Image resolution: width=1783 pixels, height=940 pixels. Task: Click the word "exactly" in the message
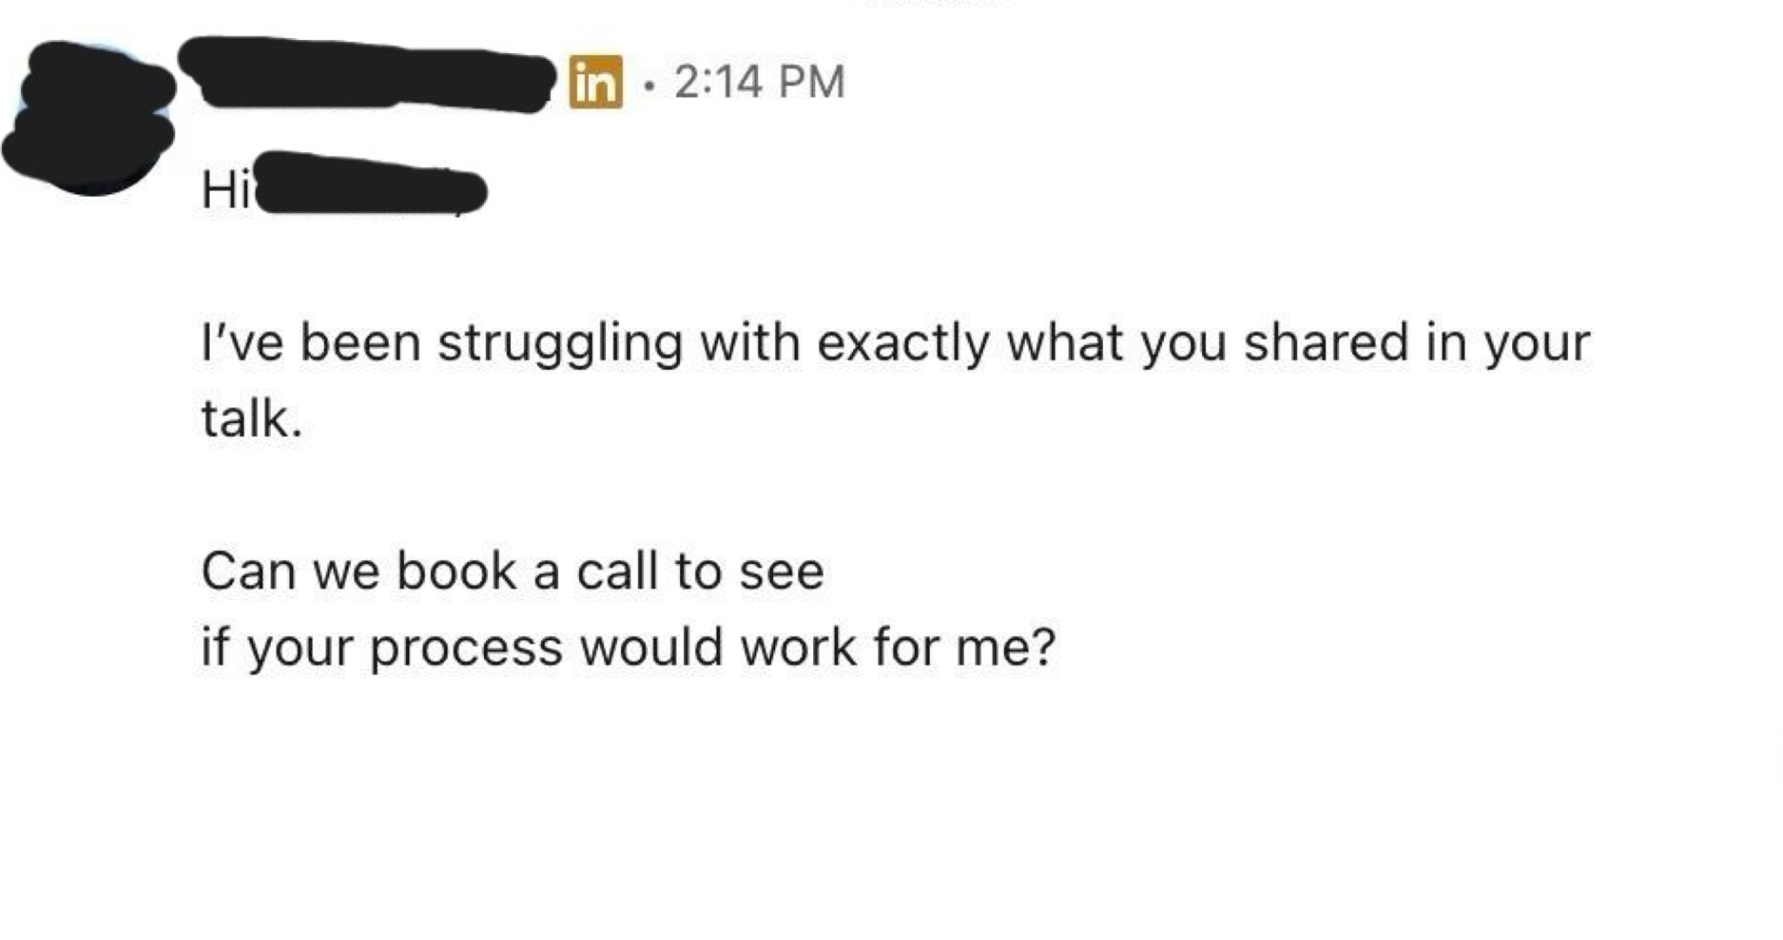click(x=903, y=344)
